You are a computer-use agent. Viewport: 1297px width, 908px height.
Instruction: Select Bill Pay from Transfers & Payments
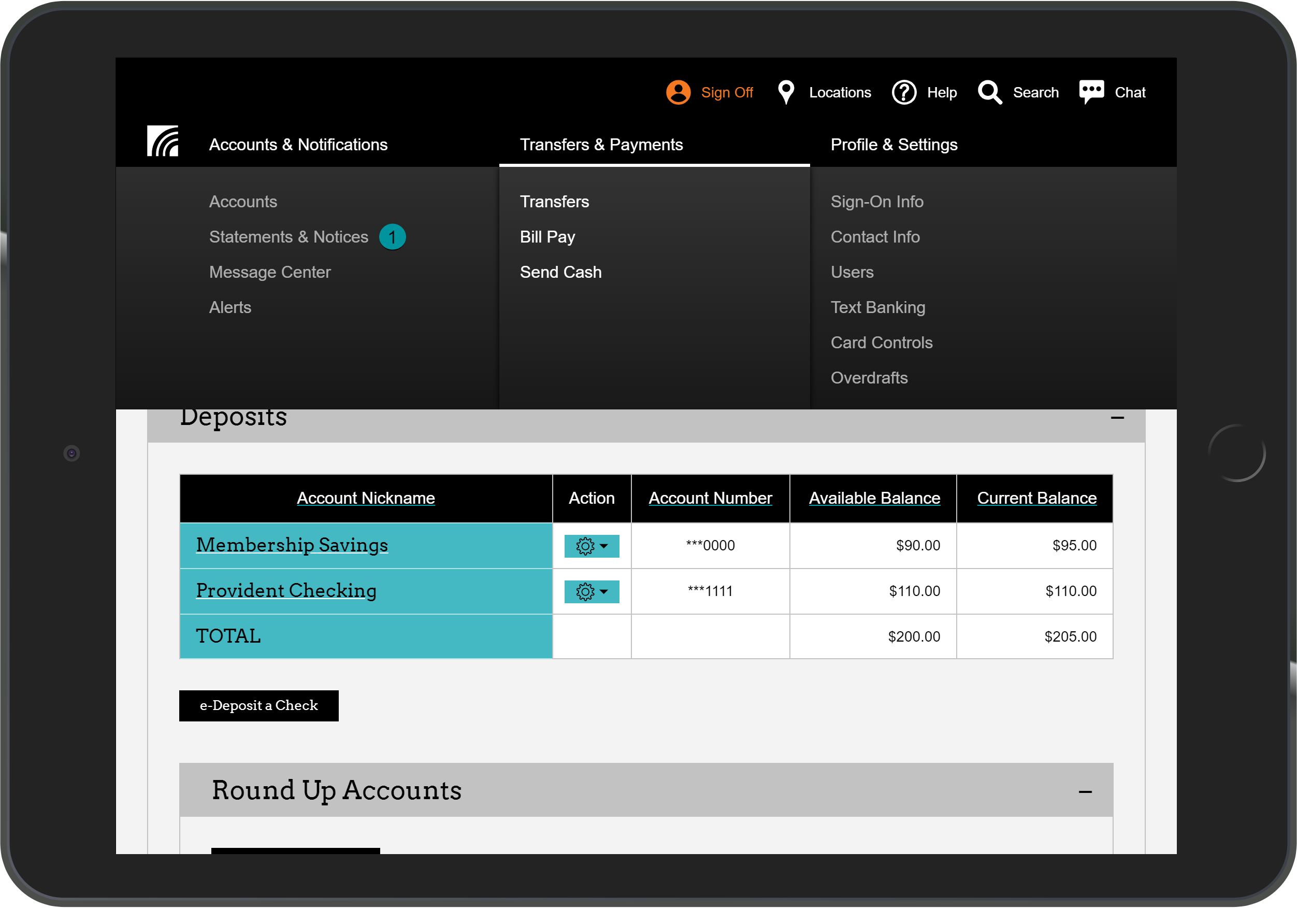547,237
